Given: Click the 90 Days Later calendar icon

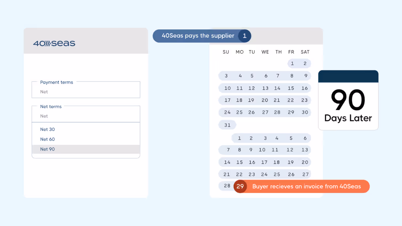Looking at the screenshot, I should tap(348, 100).
